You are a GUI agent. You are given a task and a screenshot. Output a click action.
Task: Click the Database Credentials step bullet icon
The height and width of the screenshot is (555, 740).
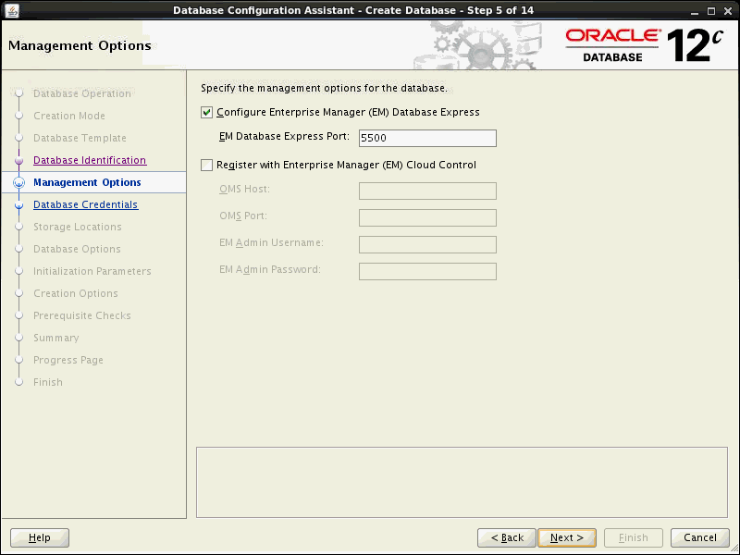coord(18,204)
